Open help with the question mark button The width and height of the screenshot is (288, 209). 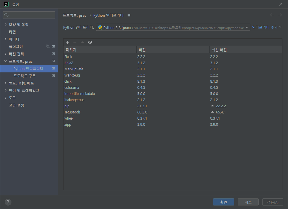tap(8, 202)
